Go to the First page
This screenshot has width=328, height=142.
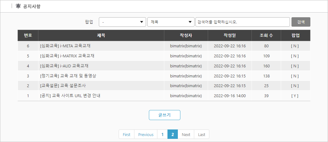coord(127,134)
